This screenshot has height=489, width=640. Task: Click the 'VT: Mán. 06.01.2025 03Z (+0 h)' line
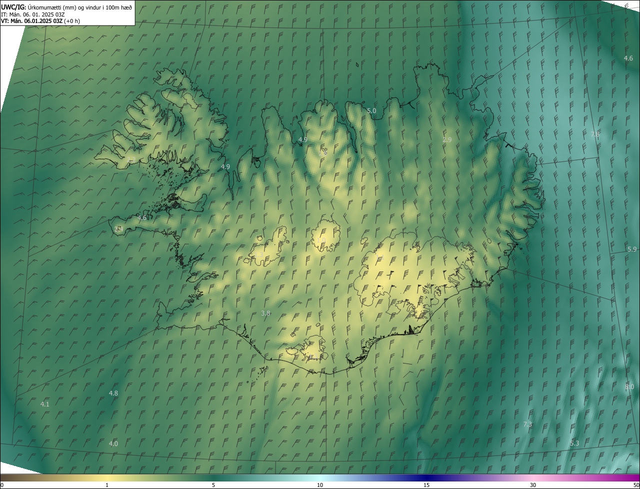[x=40, y=21]
